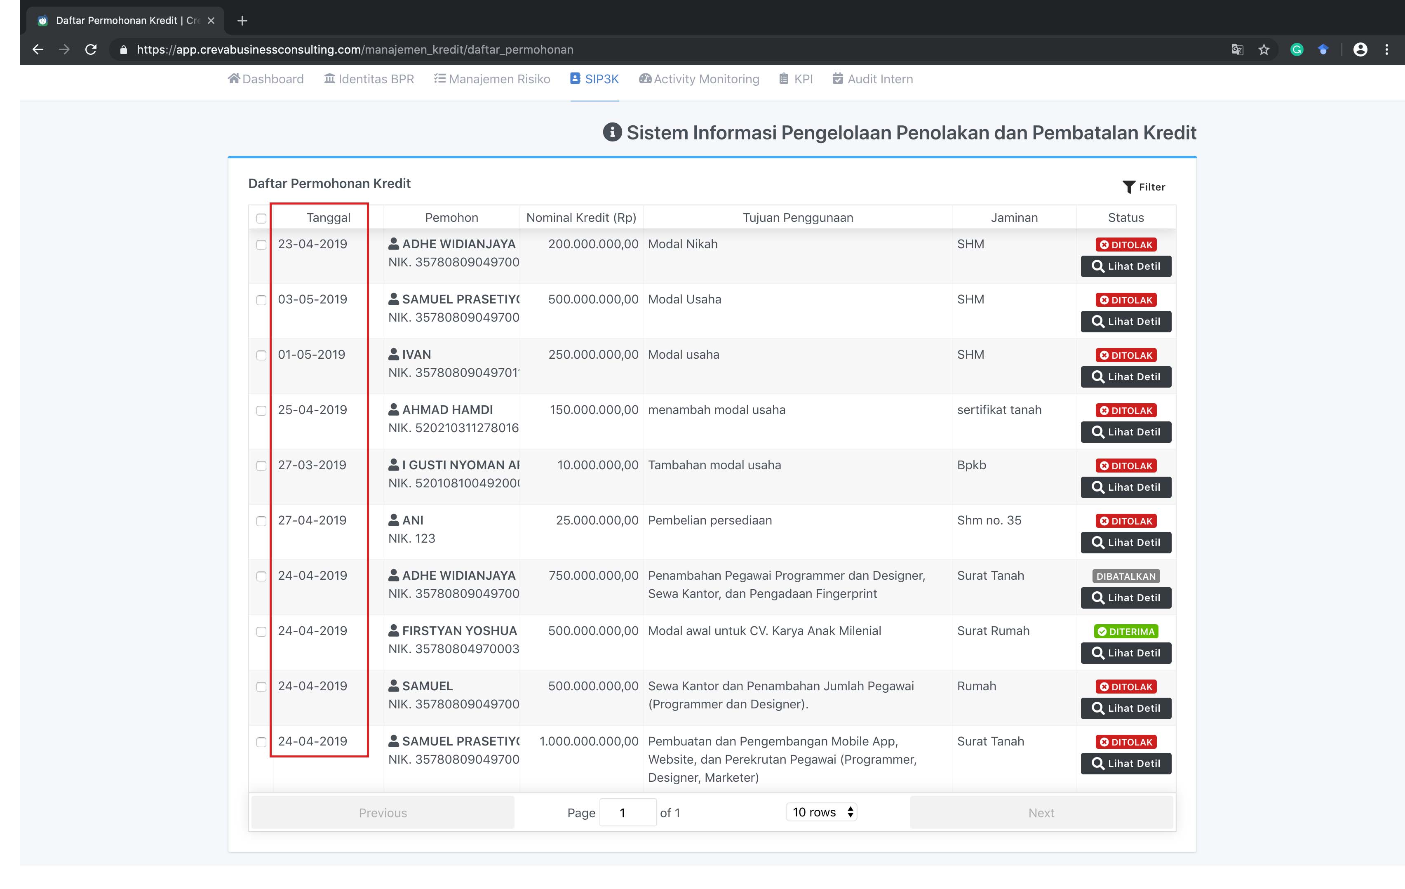This screenshot has width=1405, height=889.
Task: Click the Filter button
Action: [1144, 187]
